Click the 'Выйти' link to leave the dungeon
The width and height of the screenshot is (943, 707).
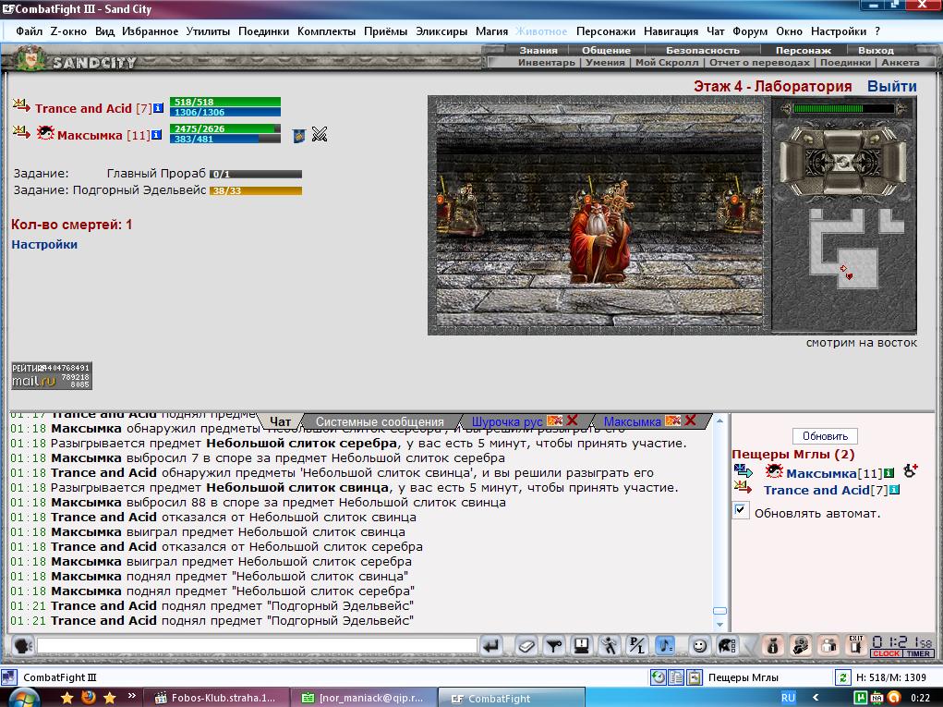(892, 86)
